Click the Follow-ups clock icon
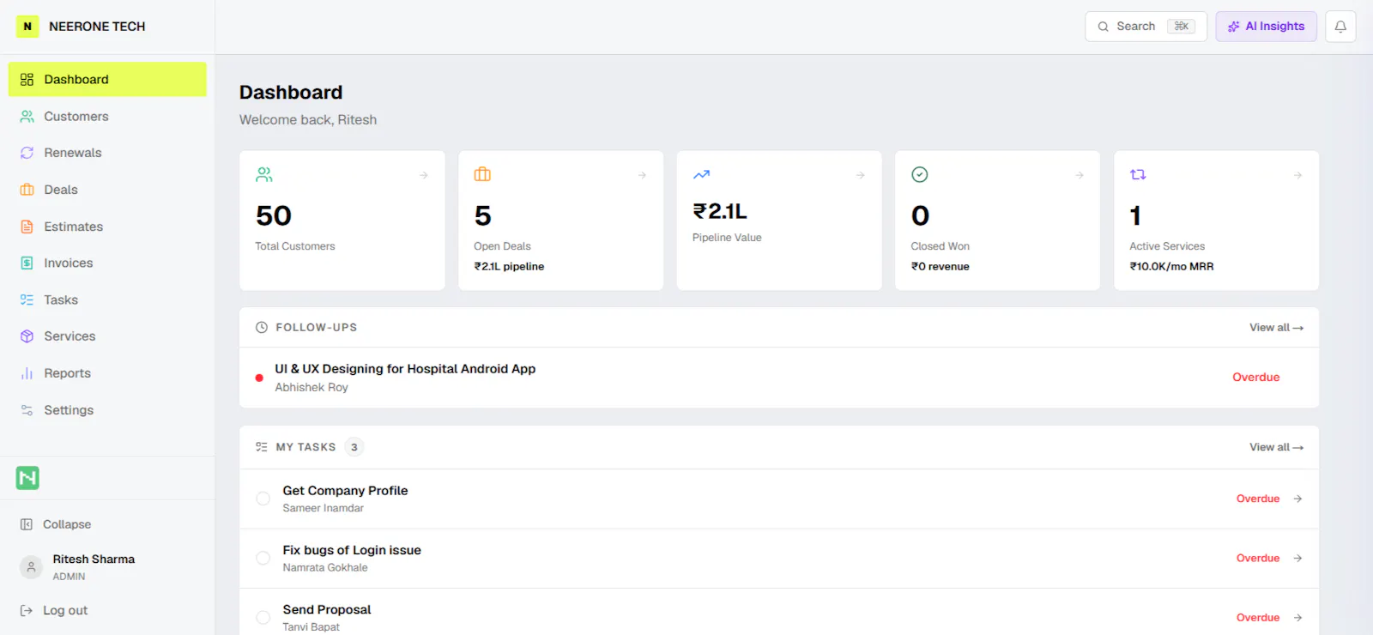Image resolution: width=1373 pixels, height=635 pixels. [262, 327]
